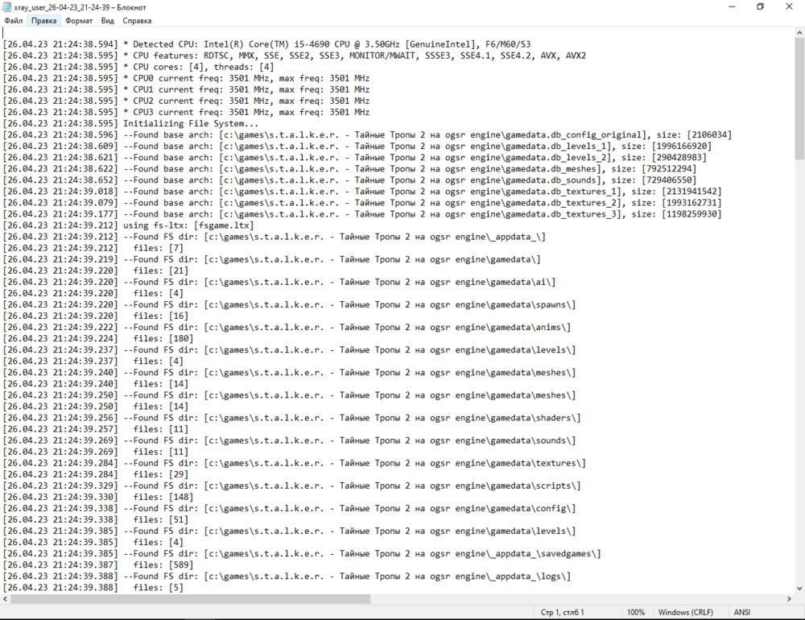Click the 'CPU1 current freq' line
This screenshot has height=620, width=805.
pos(187,89)
